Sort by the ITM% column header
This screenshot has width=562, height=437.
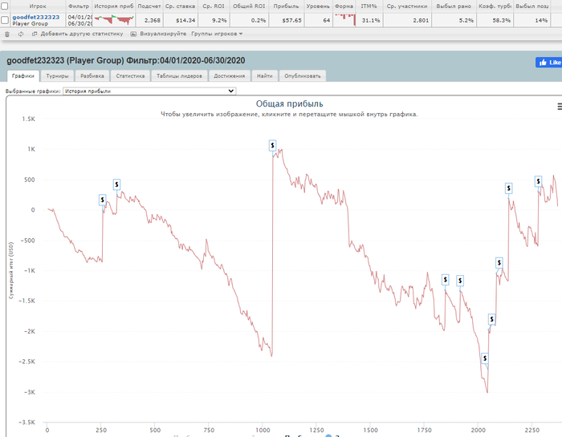click(x=369, y=6)
